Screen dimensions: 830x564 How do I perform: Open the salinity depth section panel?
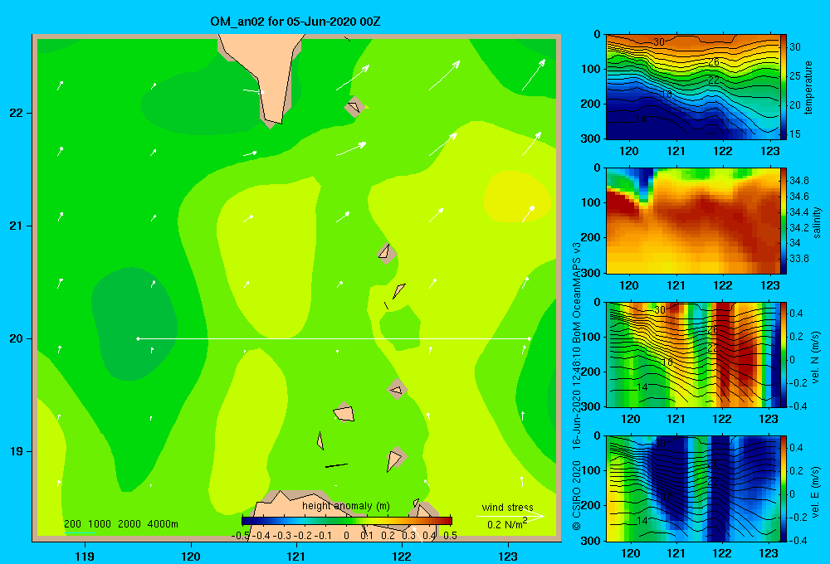coord(692,221)
